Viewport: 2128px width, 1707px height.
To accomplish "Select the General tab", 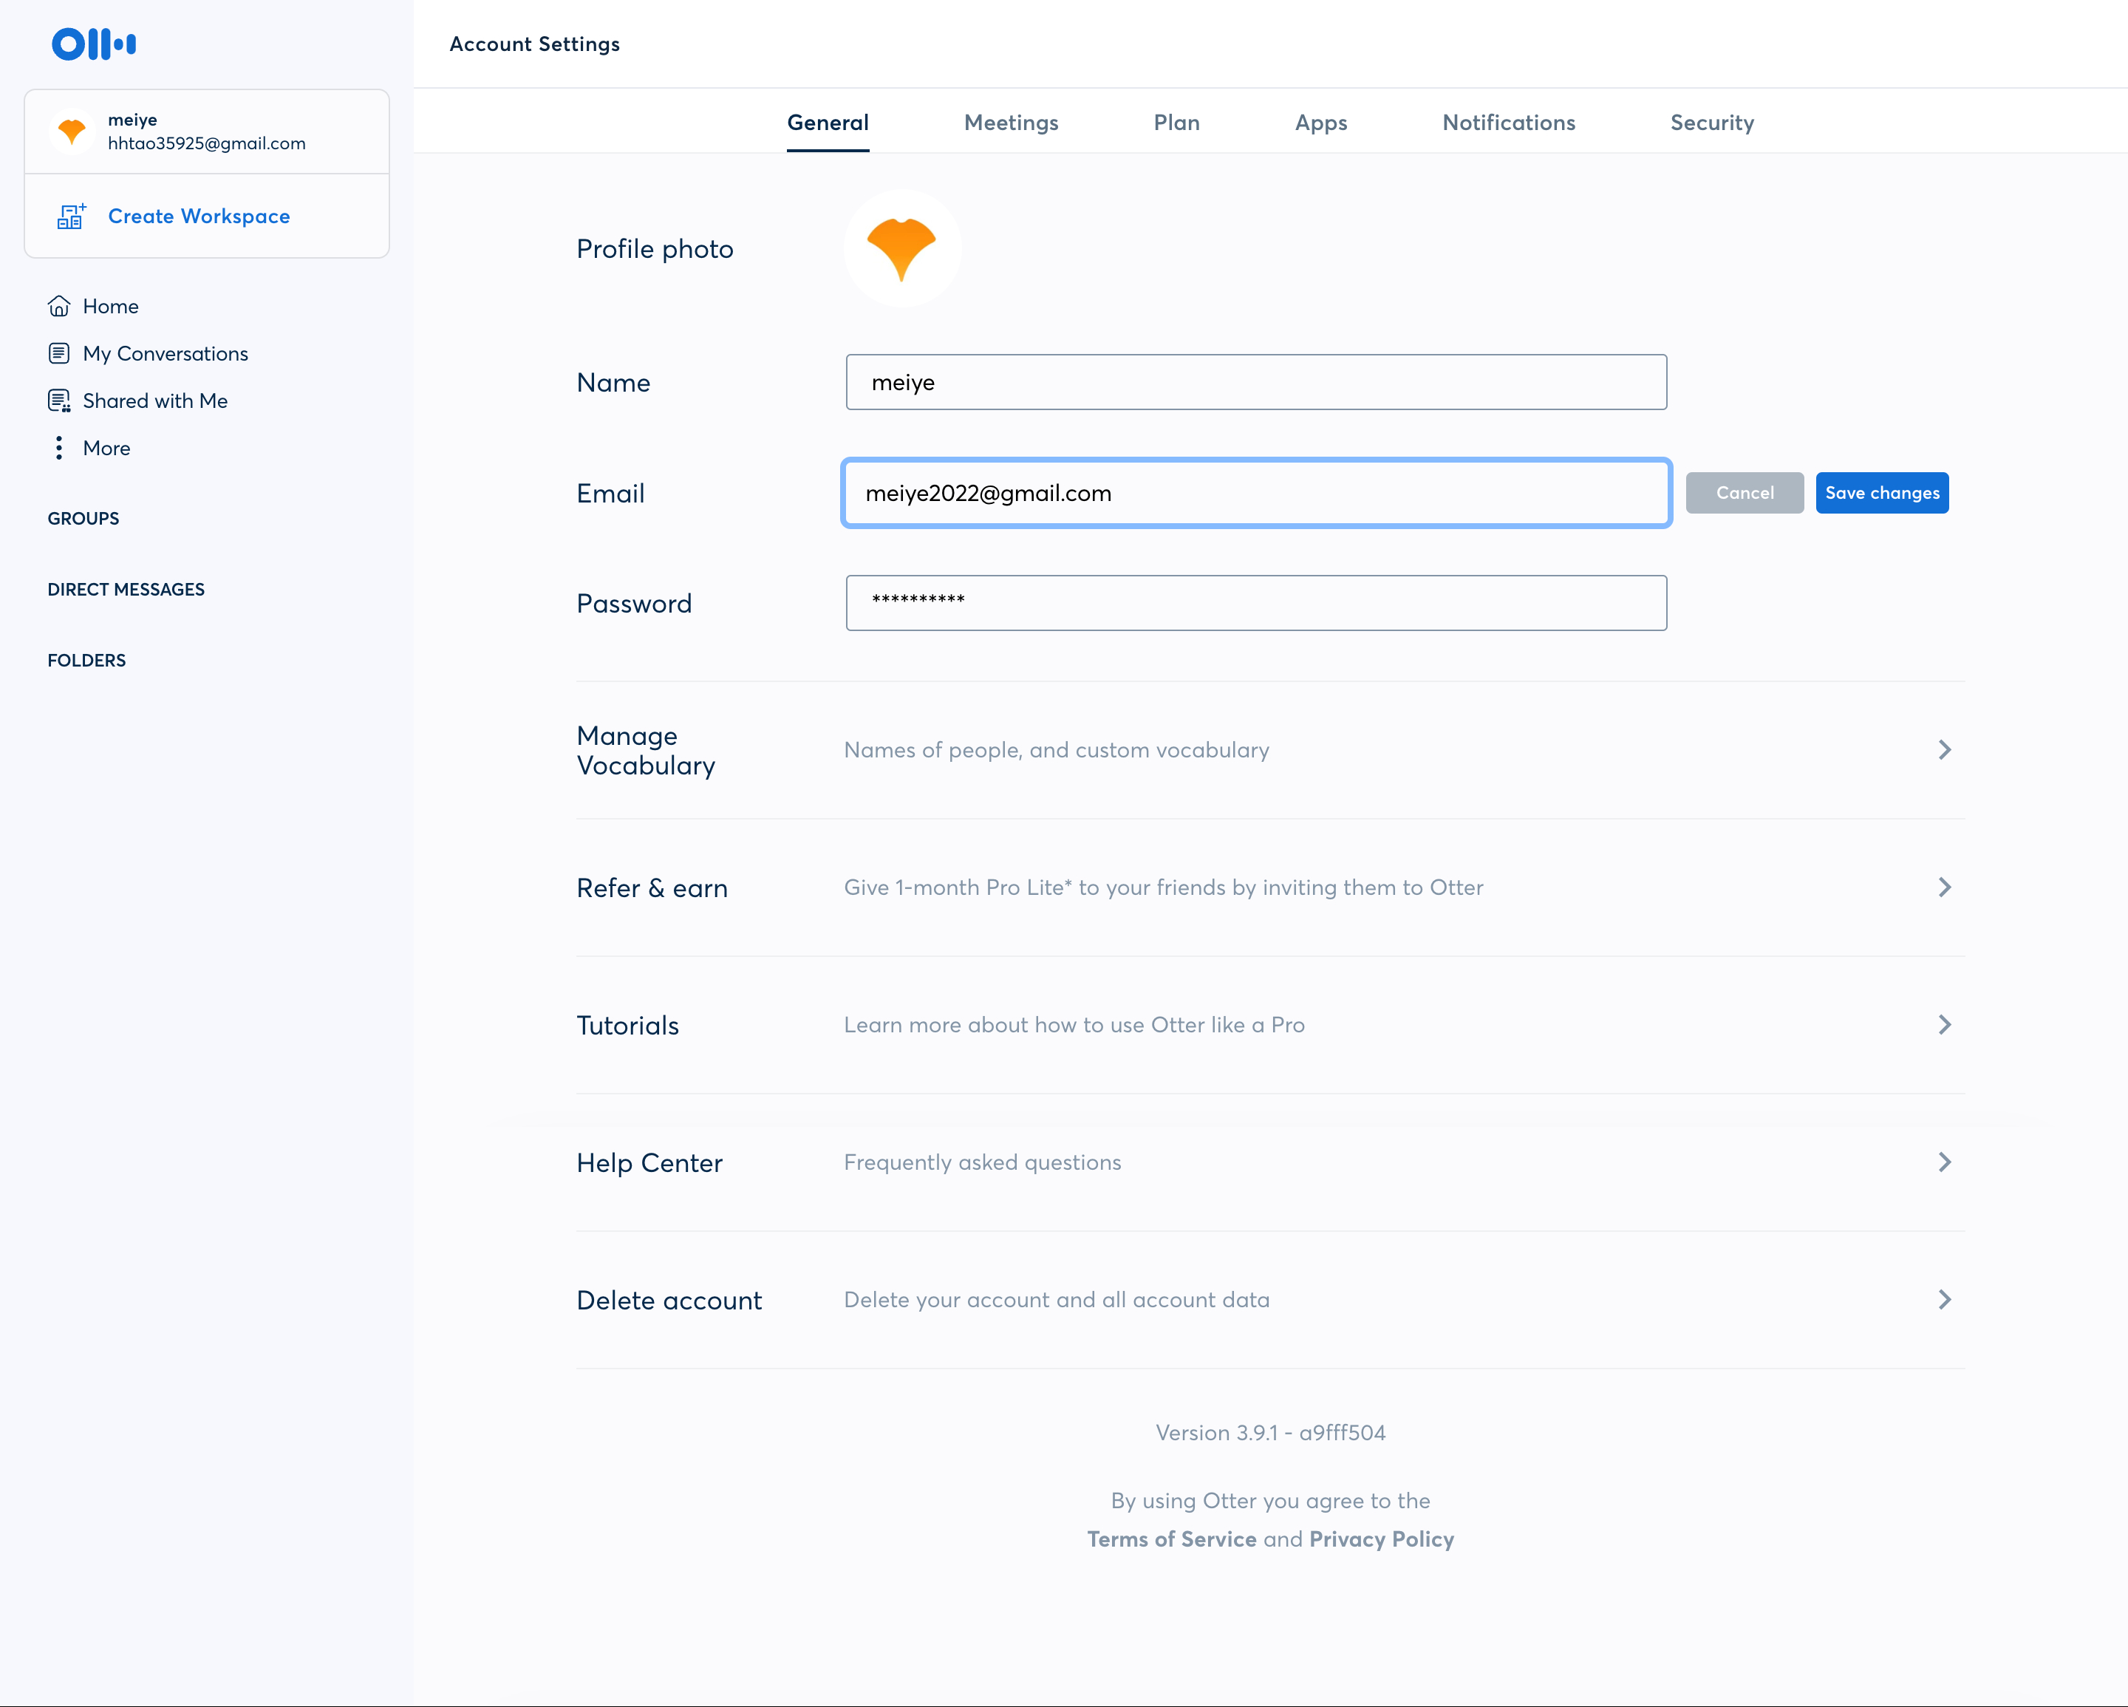I will click(x=827, y=123).
